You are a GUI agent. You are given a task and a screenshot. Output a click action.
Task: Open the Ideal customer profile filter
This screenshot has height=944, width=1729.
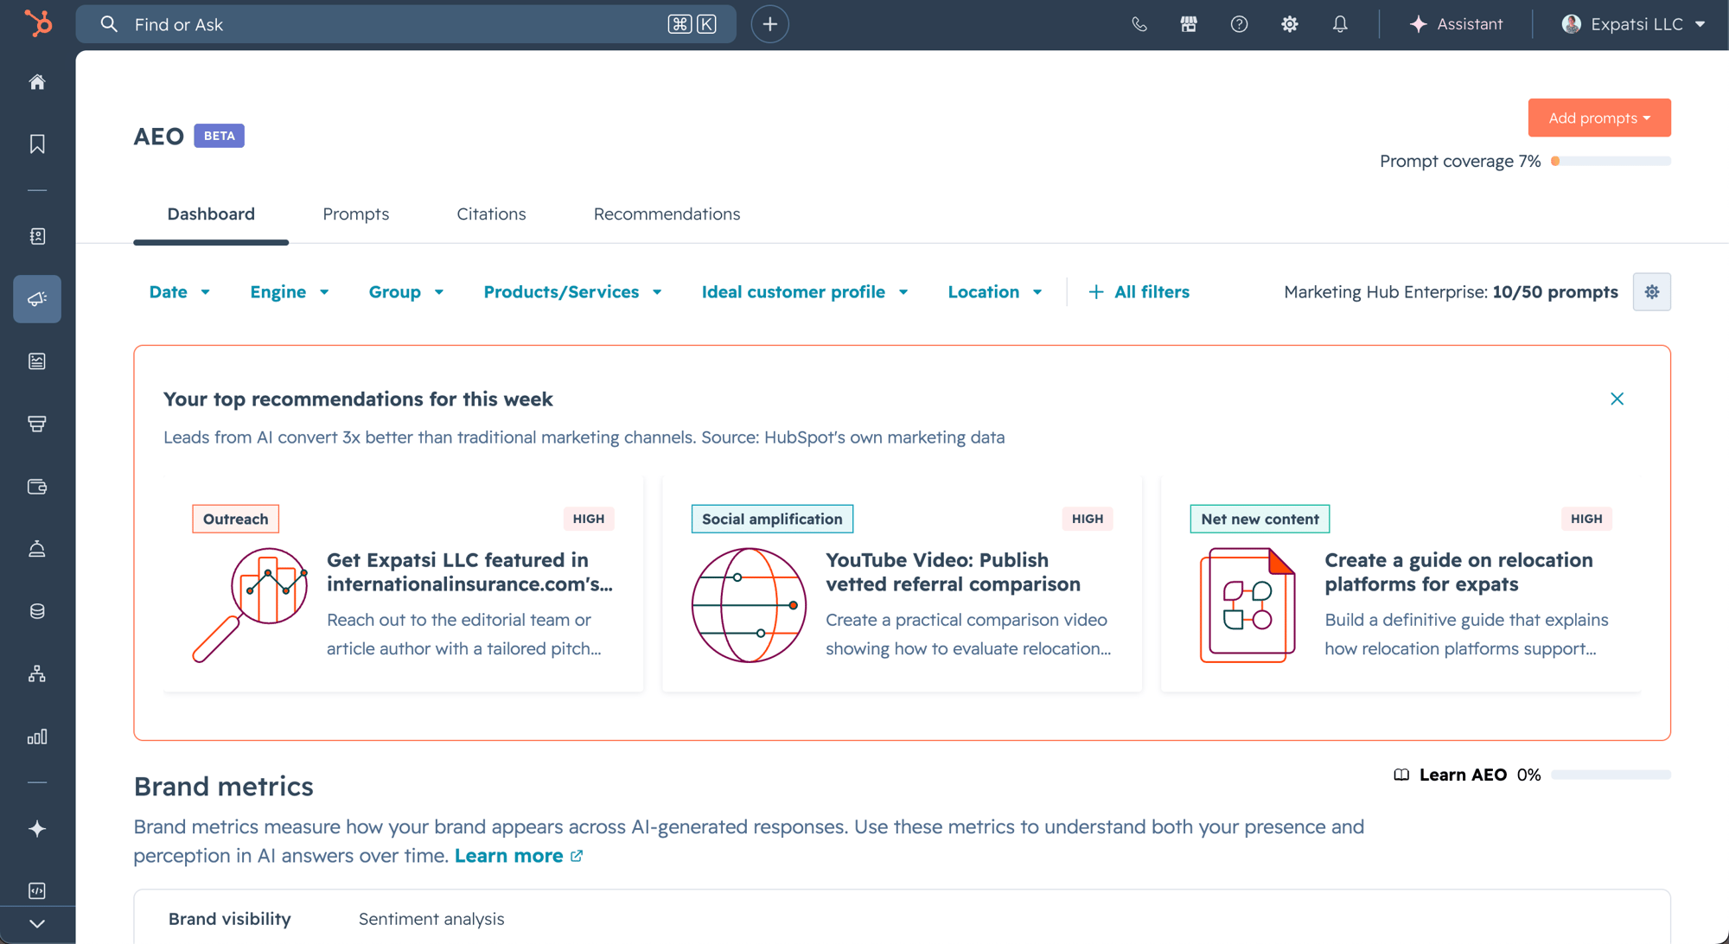(x=805, y=292)
